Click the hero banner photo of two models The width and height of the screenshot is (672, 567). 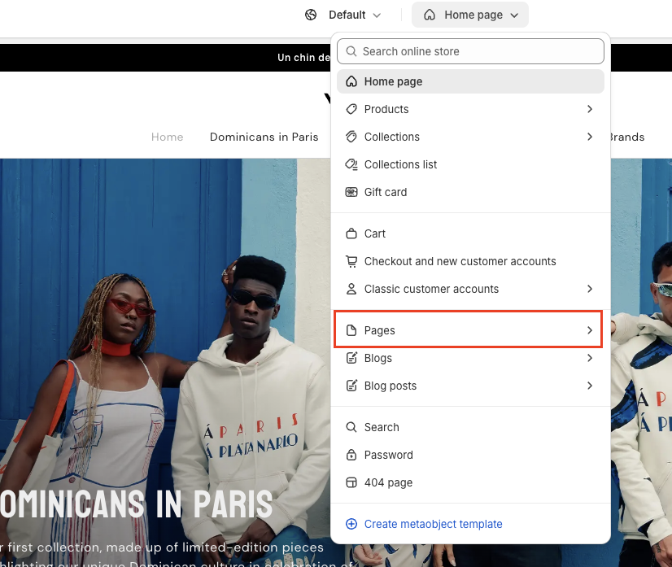[x=165, y=325]
